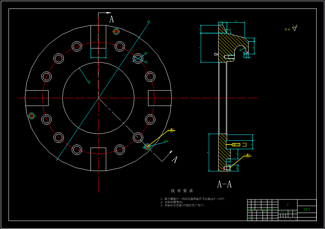Click the 46.5 dimension above the section view

point(236,21)
